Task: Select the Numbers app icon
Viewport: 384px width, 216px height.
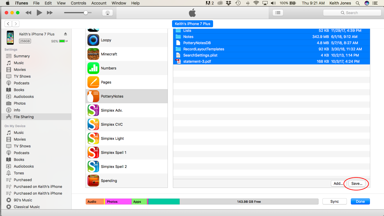Action: click(93, 68)
